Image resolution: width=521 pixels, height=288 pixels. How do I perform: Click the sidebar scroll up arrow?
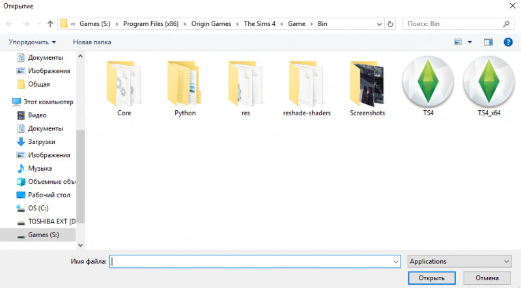(x=80, y=56)
